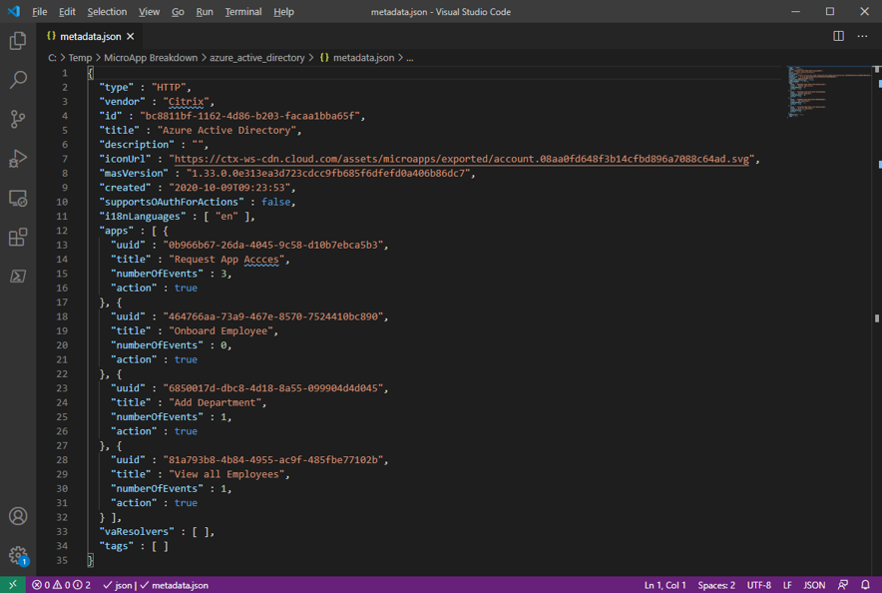Open the Accounts menu icon
882x593 pixels.
pyautogui.click(x=17, y=516)
